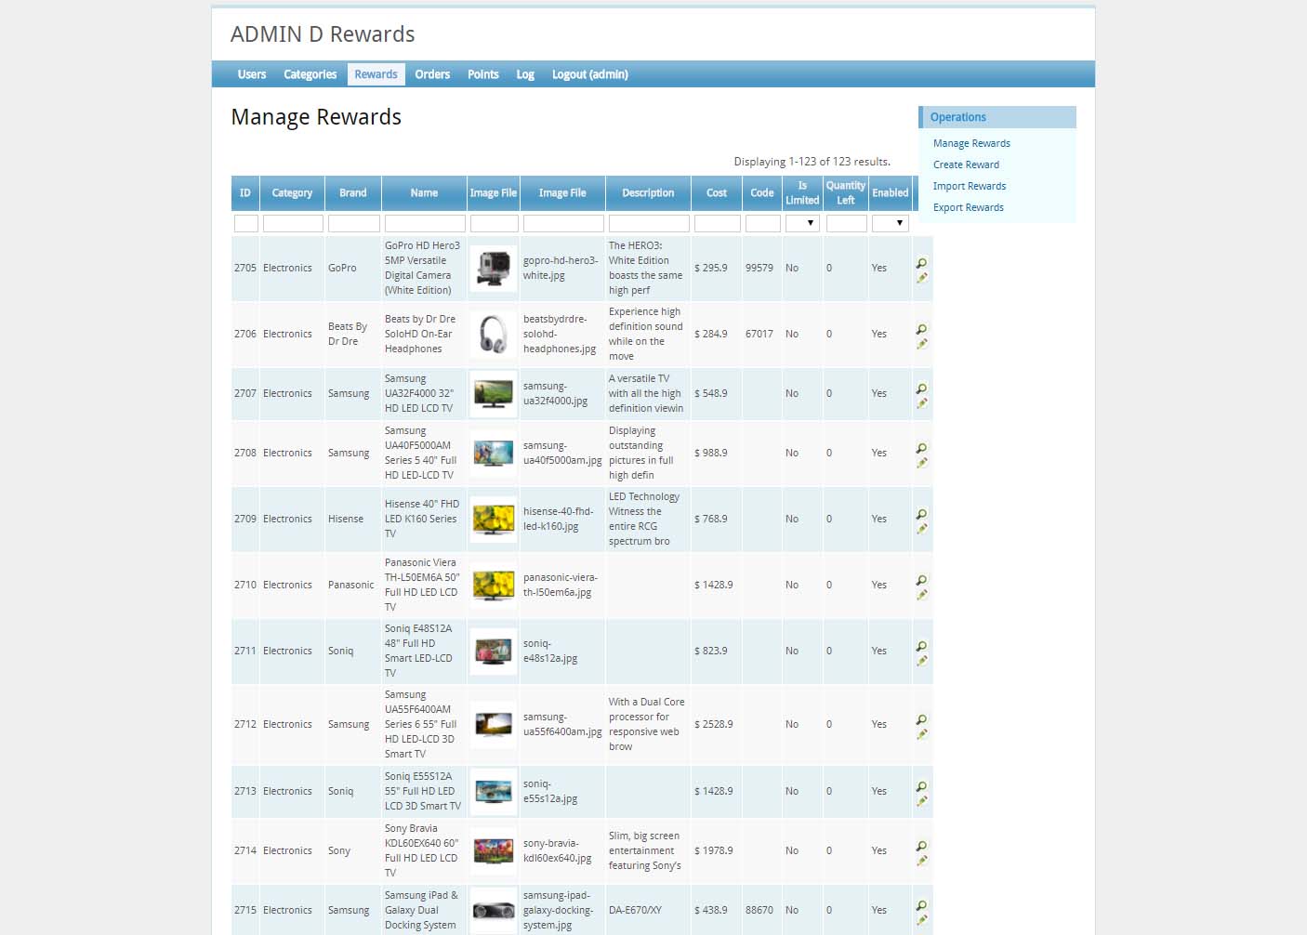Edit the Sony Bravia KDL60EX640 reward
Image resolution: width=1307 pixels, height=935 pixels.
coord(922,861)
